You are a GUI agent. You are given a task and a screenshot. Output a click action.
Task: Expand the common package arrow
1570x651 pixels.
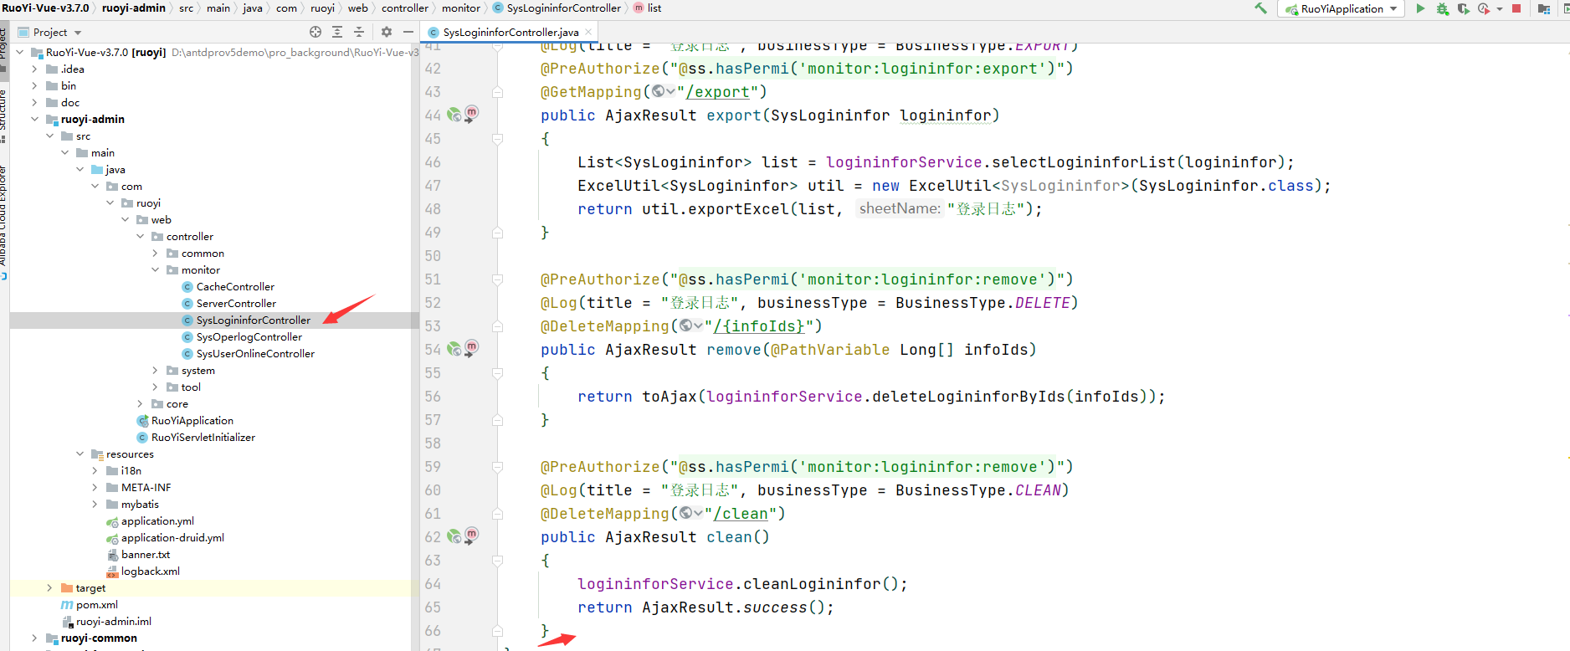pyautogui.click(x=156, y=253)
